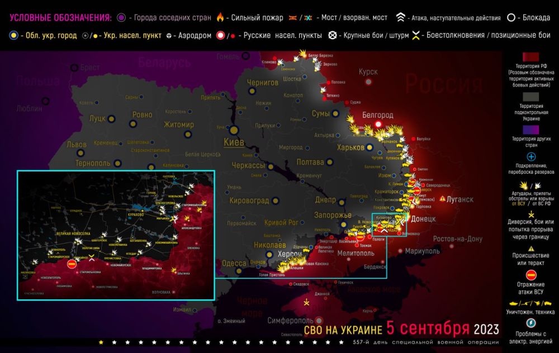
Task: Click the Крупные бои / штурм crossed-circle icon
Action: [x=332, y=35]
